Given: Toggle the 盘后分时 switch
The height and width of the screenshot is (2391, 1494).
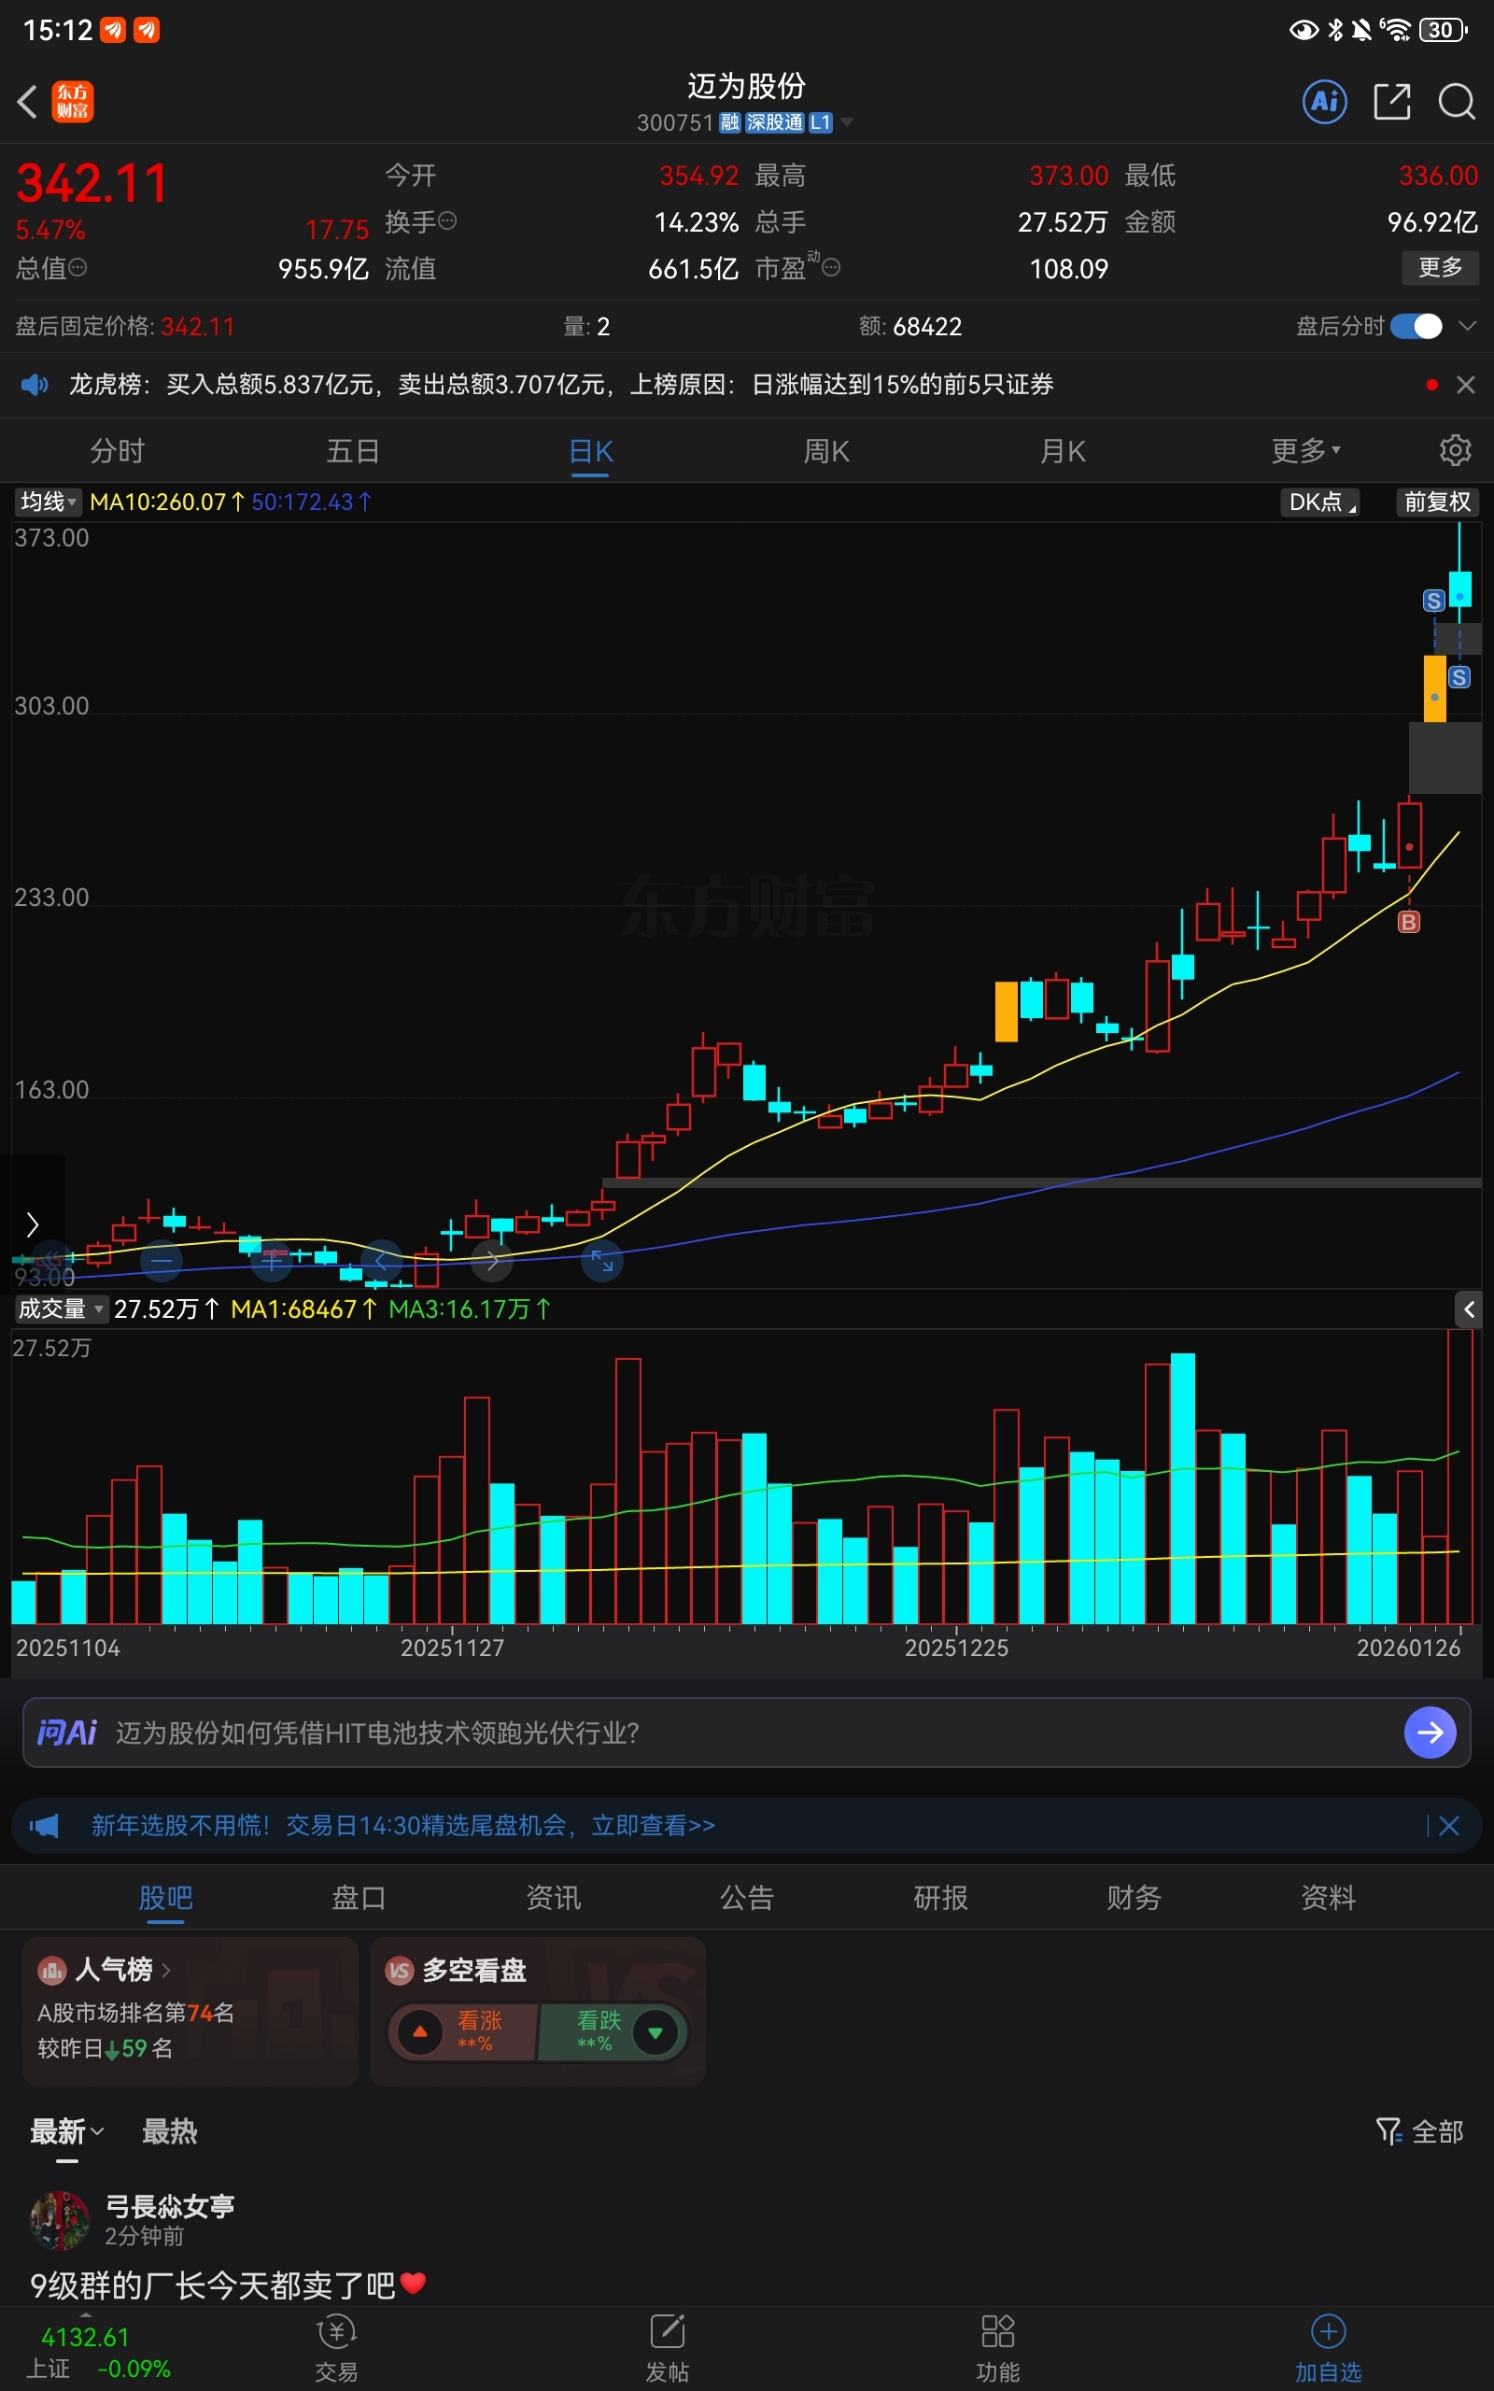Looking at the screenshot, I should pyautogui.click(x=1416, y=326).
